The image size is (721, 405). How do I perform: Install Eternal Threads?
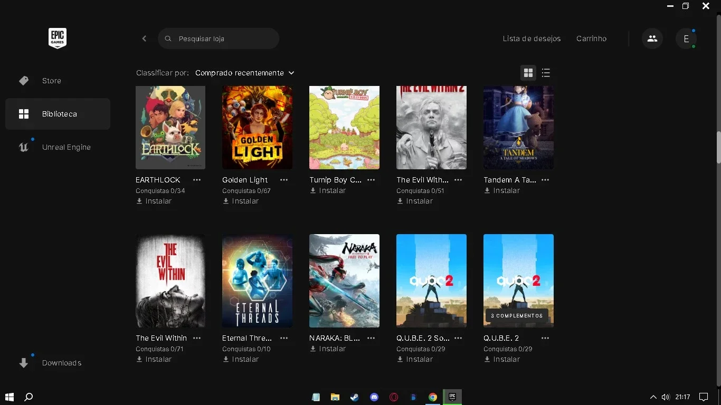pyautogui.click(x=241, y=359)
